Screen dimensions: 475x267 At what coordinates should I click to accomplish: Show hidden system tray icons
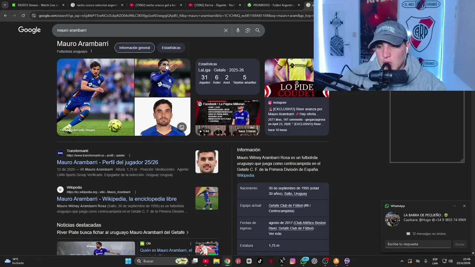pos(402,261)
